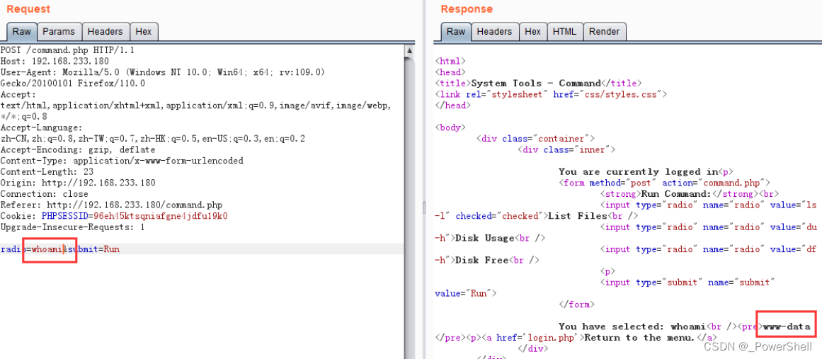Click the Host: 192.168.233.180 line
The image size is (822, 359).
(55, 62)
